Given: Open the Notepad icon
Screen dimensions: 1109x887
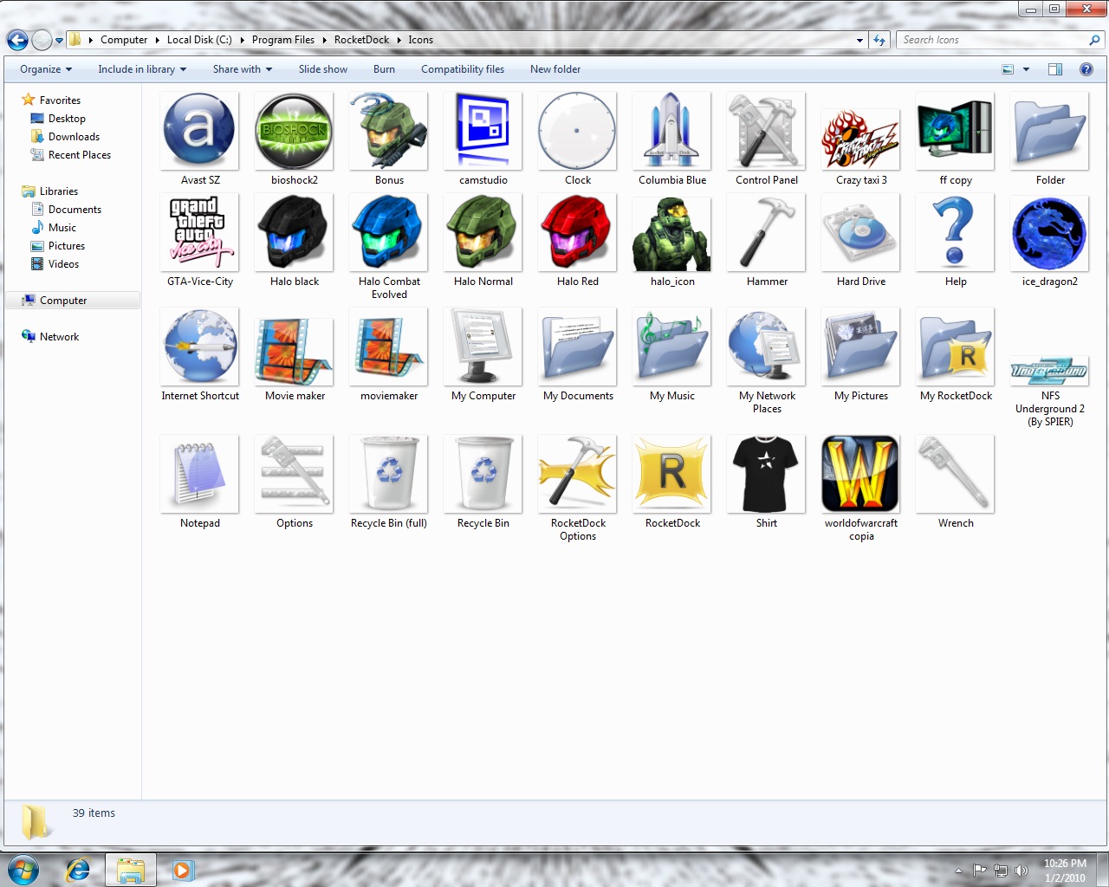Looking at the screenshot, I should 198,474.
